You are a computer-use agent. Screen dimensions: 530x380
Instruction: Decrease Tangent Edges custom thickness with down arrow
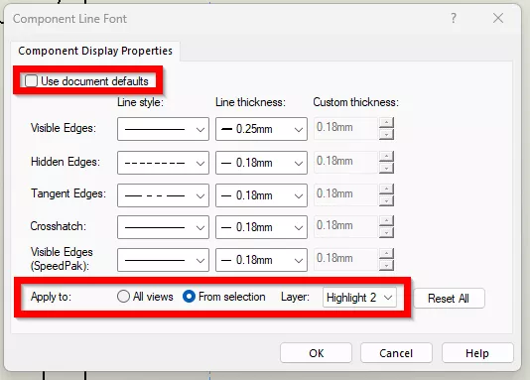[x=386, y=200]
